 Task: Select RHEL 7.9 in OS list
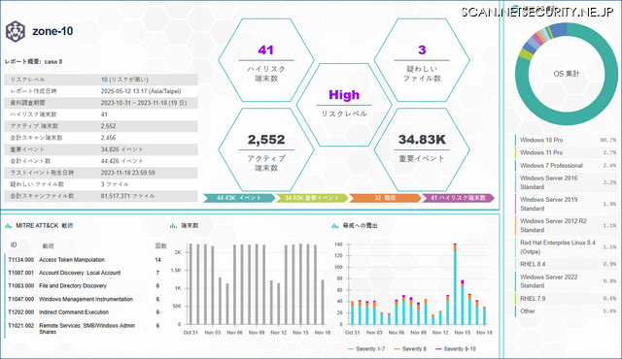566,299
